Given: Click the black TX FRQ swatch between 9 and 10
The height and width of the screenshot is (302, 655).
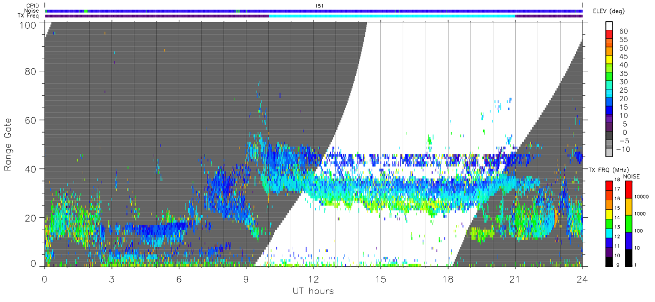Looking at the screenshot, I should [609, 261].
